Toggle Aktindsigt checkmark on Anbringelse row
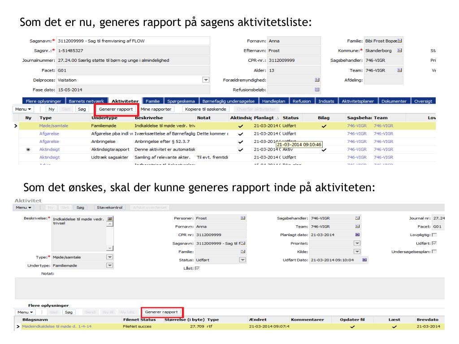The height and width of the screenshot is (344, 459). (241, 142)
